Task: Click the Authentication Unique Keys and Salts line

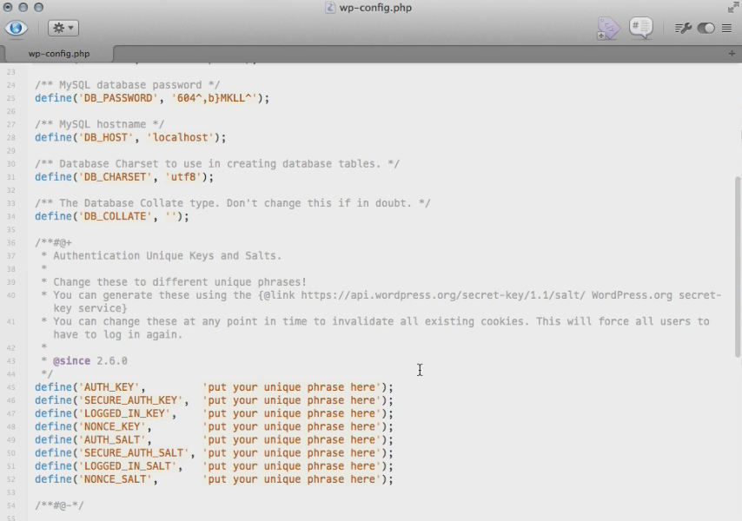Action: pyautogui.click(x=167, y=256)
